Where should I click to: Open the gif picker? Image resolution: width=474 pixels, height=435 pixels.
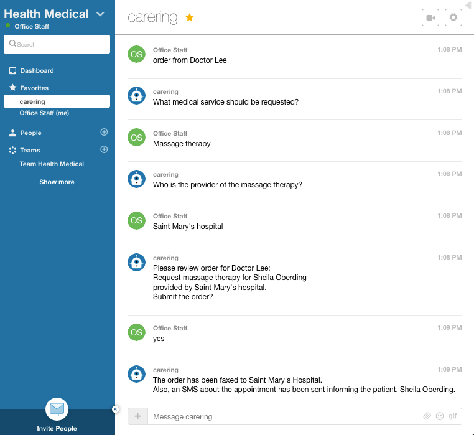tap(452, 416)
